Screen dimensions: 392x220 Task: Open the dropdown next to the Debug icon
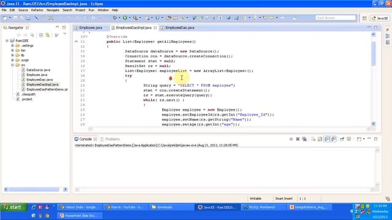pos(119,18)
